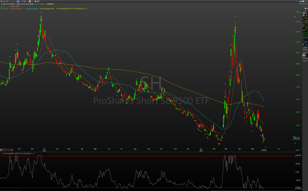308x191 pixels.
Task: Open Moving Average 200 indicator menu
Action: [x=47, y=8]
